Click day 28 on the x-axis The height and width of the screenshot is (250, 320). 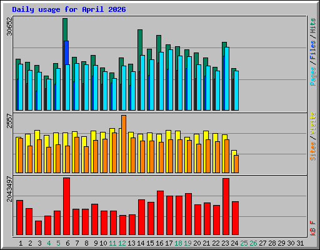(272, 243)
